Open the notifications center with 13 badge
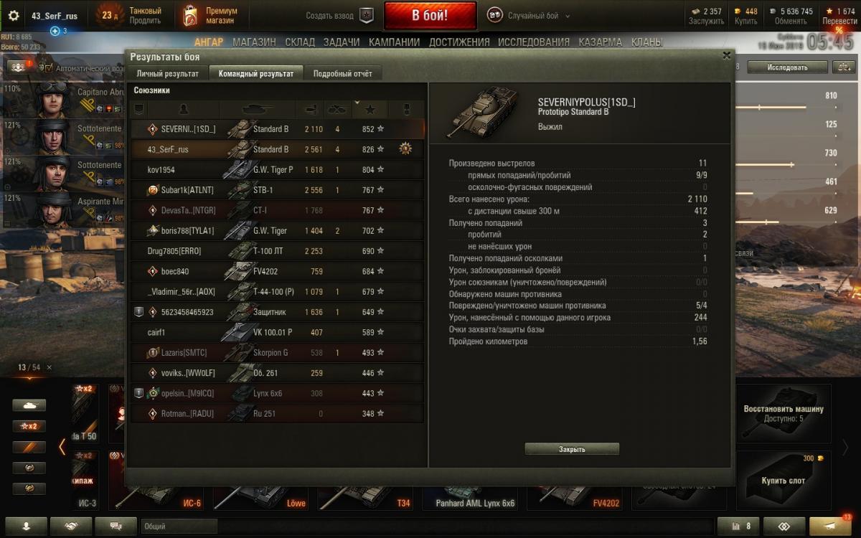The height and width of the screenshot is (538, 861). 833,525
